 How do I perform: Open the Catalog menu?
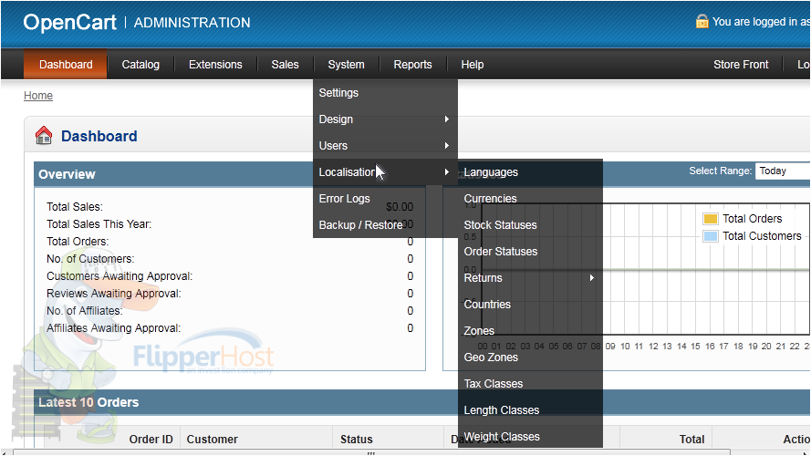pos(140,65)
